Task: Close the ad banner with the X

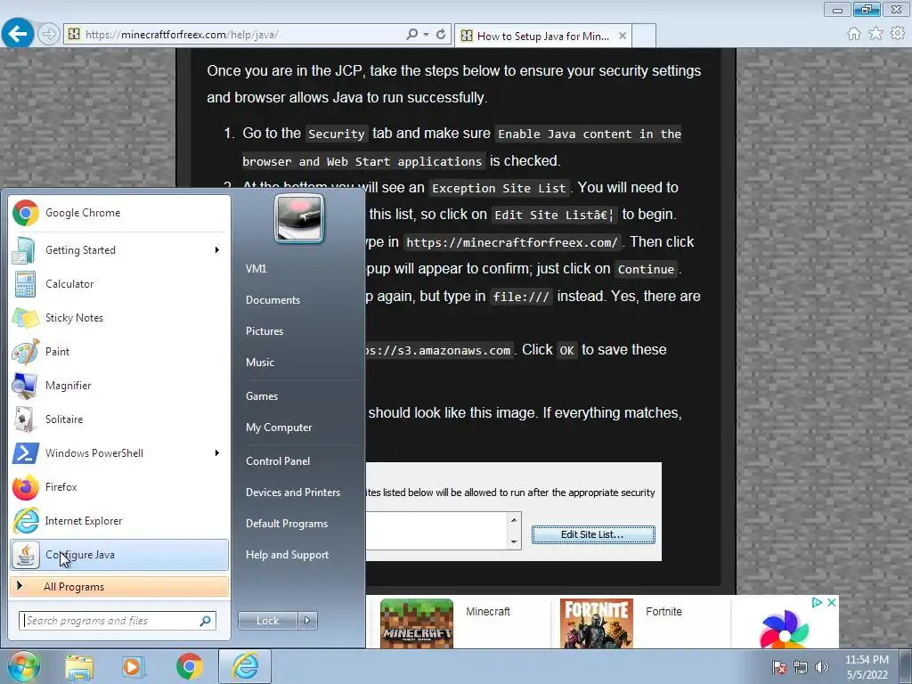Action: 831,602
